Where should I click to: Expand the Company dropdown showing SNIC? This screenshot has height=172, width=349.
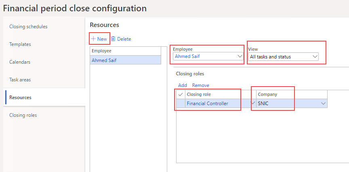(323, 104)
